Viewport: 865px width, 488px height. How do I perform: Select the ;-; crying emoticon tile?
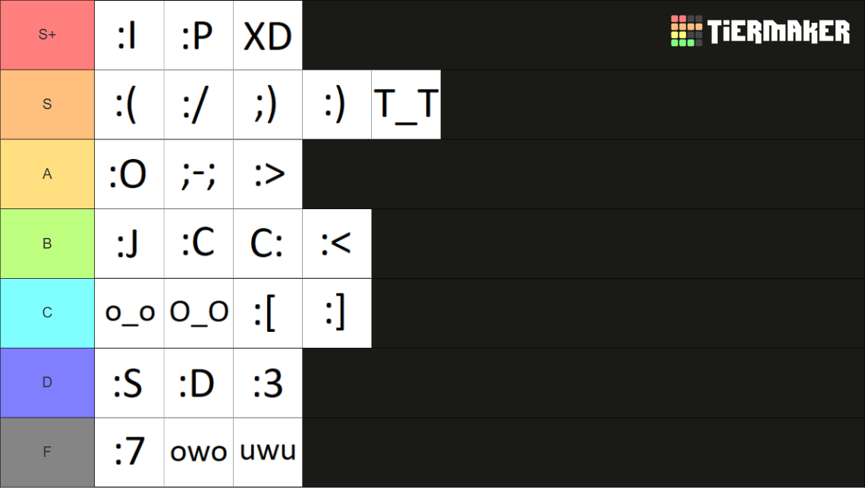click(199, 174)
